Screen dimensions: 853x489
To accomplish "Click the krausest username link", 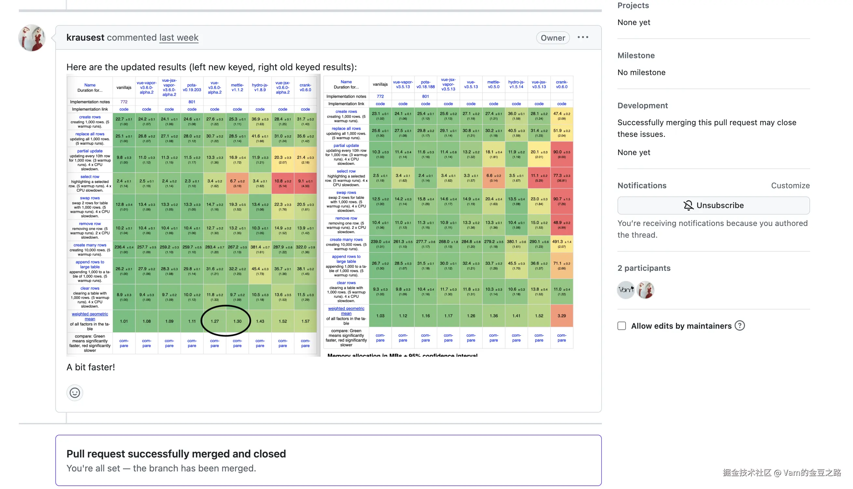I will click(85, 37).
